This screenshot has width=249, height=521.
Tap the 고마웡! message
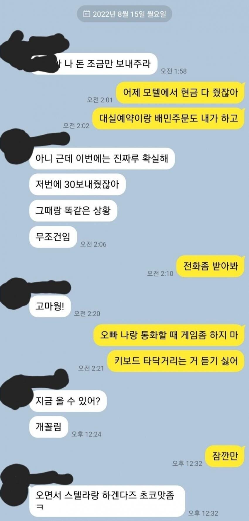(50, 306)
